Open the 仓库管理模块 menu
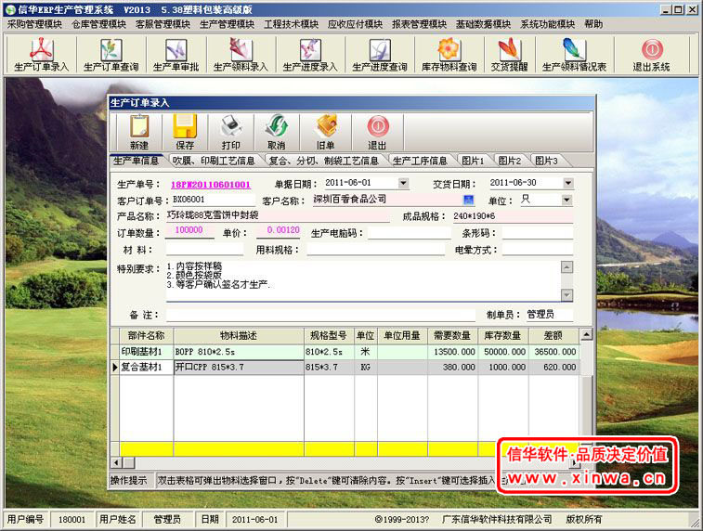This screenshot has width=703, height=531. [99, 24]
